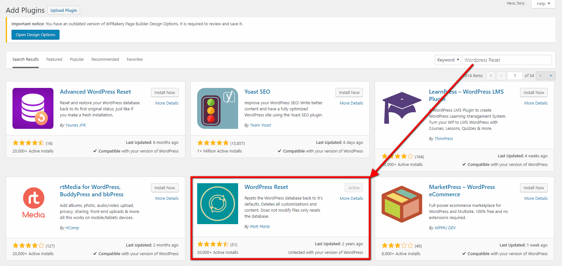The image size is (562, 266).
Task: Select the Recommended tab
Action: [105, 59]
